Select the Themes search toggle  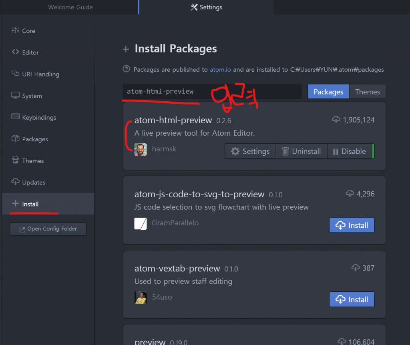click(368, 92)
